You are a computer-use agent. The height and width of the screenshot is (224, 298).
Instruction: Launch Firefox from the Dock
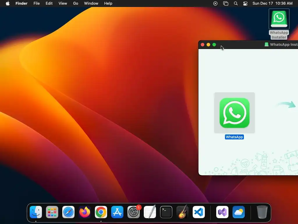click(85, 212)
